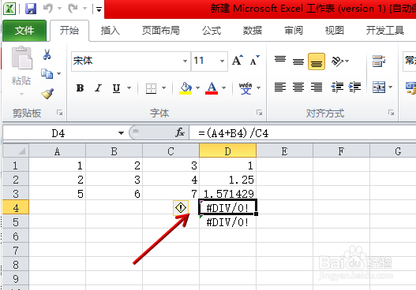Click the formula bar with =(A4+B4)/C4
This screenshot has width=416, height=290.
point(302,132)
